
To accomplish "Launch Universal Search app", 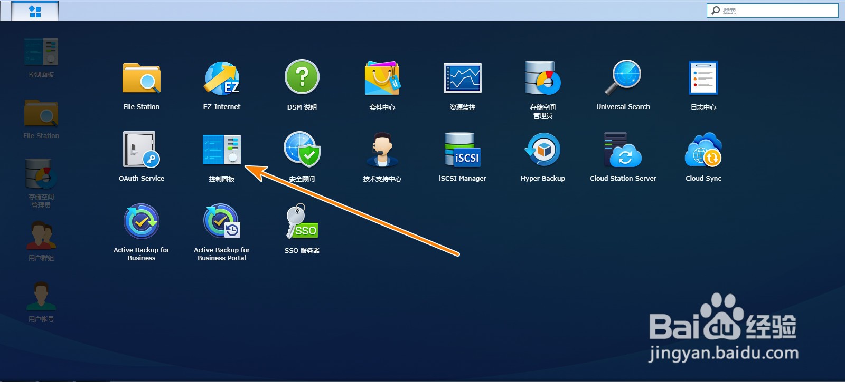I will [623, 78].
